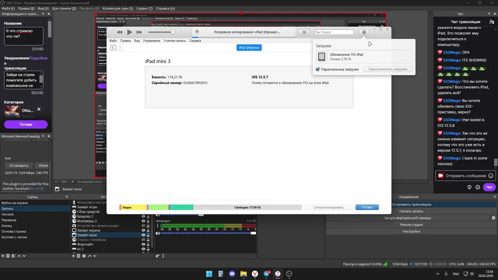Toggle lock on Кс 2 source

148,249
